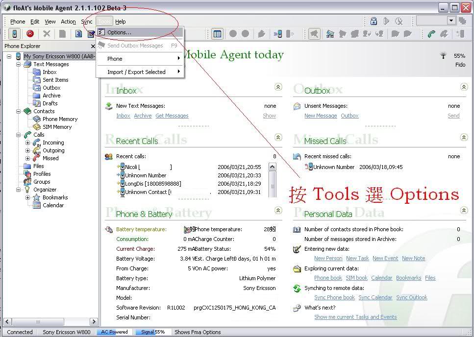Click the phone connect toolbar icon
The width and height of the screenshot is (474, 337).
15,34
